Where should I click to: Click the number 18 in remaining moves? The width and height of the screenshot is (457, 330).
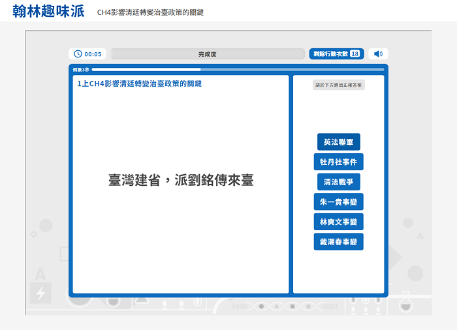click(355, 54)
